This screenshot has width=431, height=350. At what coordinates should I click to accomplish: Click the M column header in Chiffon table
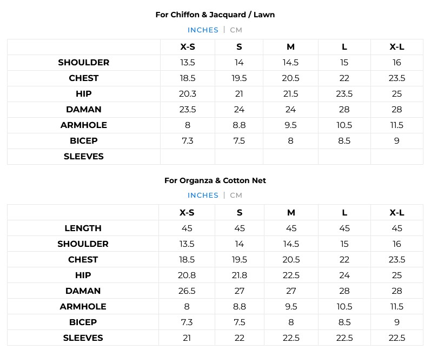tap(290, 47)
